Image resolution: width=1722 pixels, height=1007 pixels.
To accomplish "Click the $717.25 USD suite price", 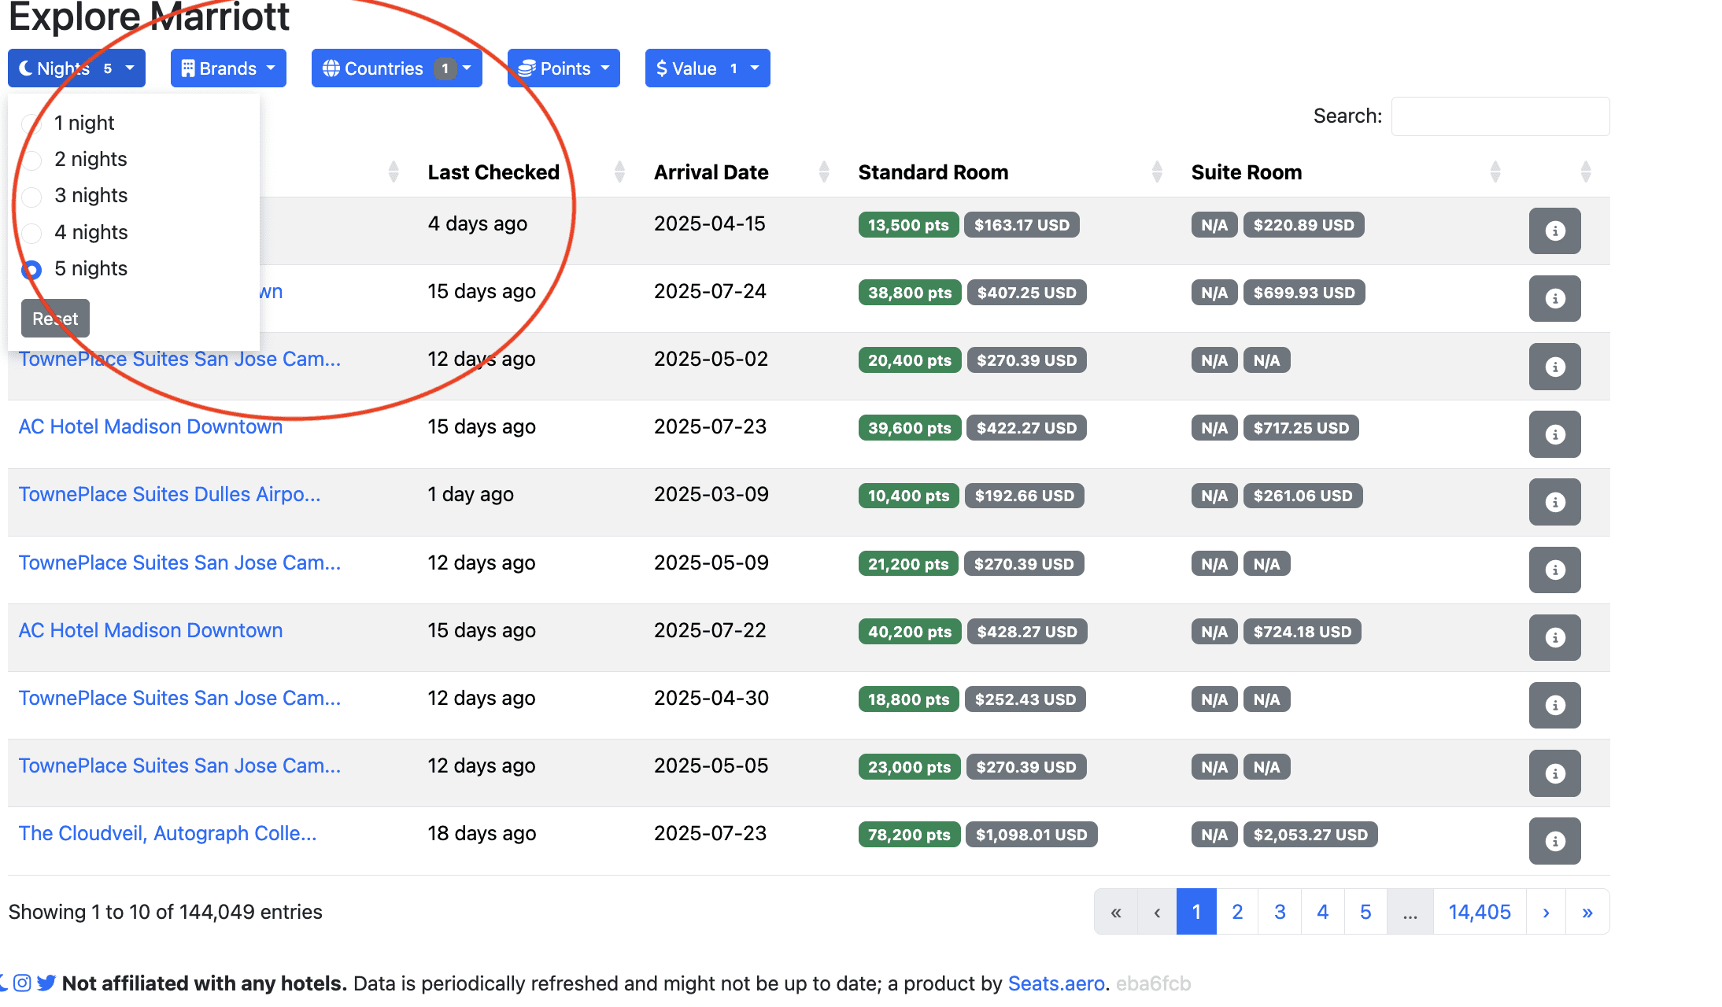I will click(1301, 428).
